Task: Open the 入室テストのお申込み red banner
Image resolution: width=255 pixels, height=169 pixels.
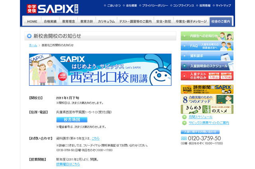Action: [207, 76]
